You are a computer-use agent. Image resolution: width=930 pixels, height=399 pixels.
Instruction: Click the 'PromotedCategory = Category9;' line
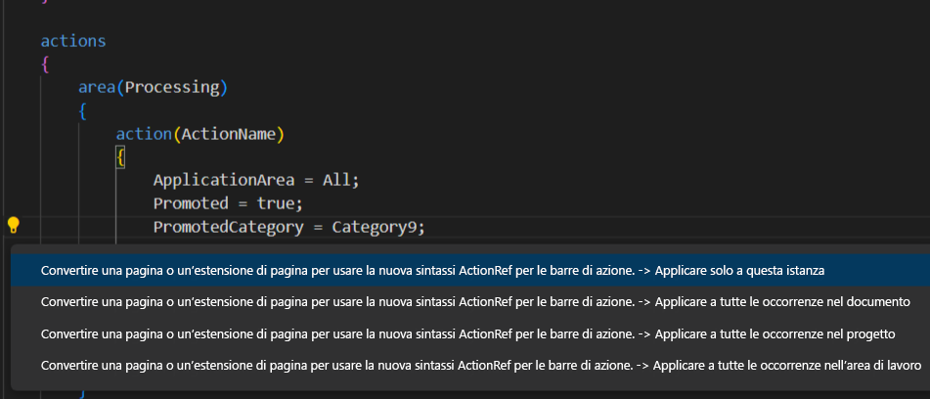pyautogui.click(x=289, y=227)
